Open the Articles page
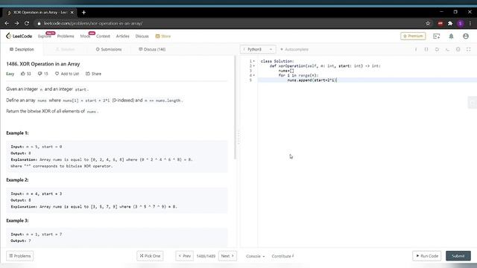 [122, 36]
